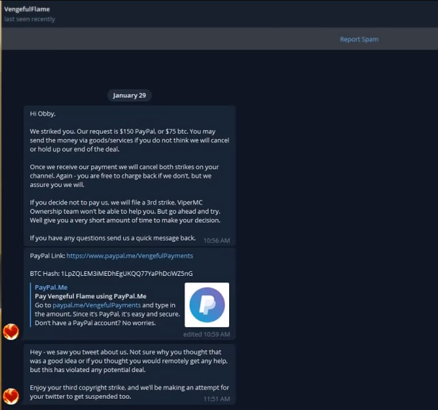Click the Report Spam button
438x410 pixels.
point(359,39)
